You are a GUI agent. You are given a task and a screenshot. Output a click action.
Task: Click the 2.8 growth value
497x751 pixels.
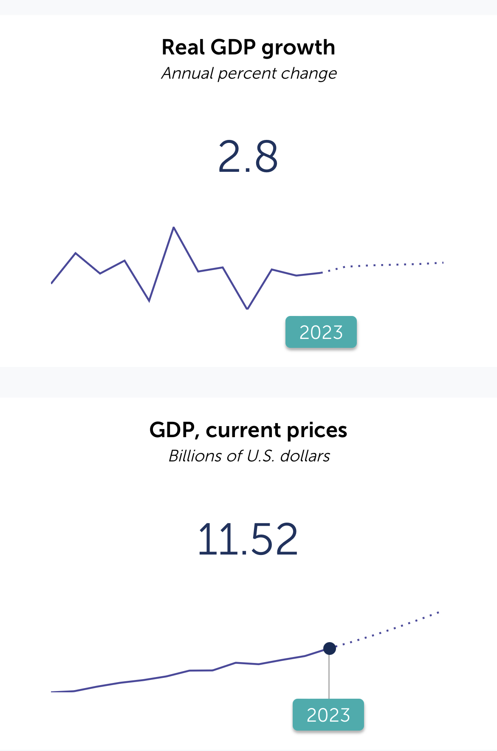[x=248, y=157]
